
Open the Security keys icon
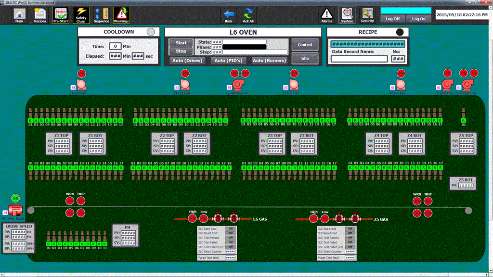click(367, 15)
